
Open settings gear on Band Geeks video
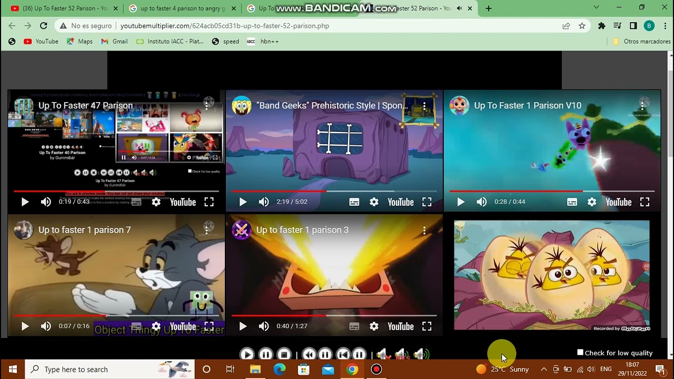[x=374, y=202]
